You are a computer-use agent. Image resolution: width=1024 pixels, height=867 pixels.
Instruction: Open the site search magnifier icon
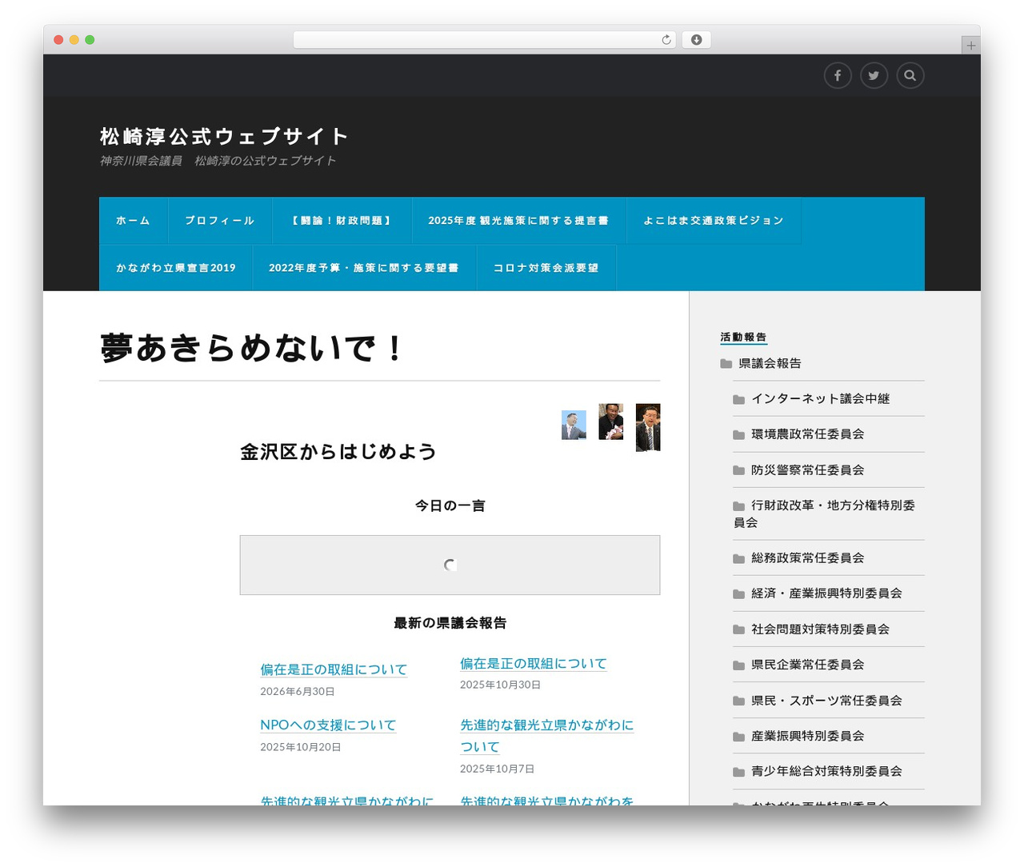[910, 75]
